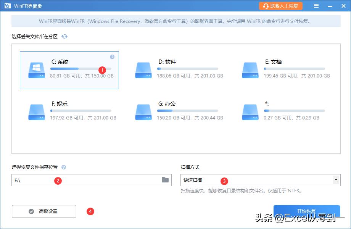Click the 开始恢复 button
The image size is (351, 229).
306,211
